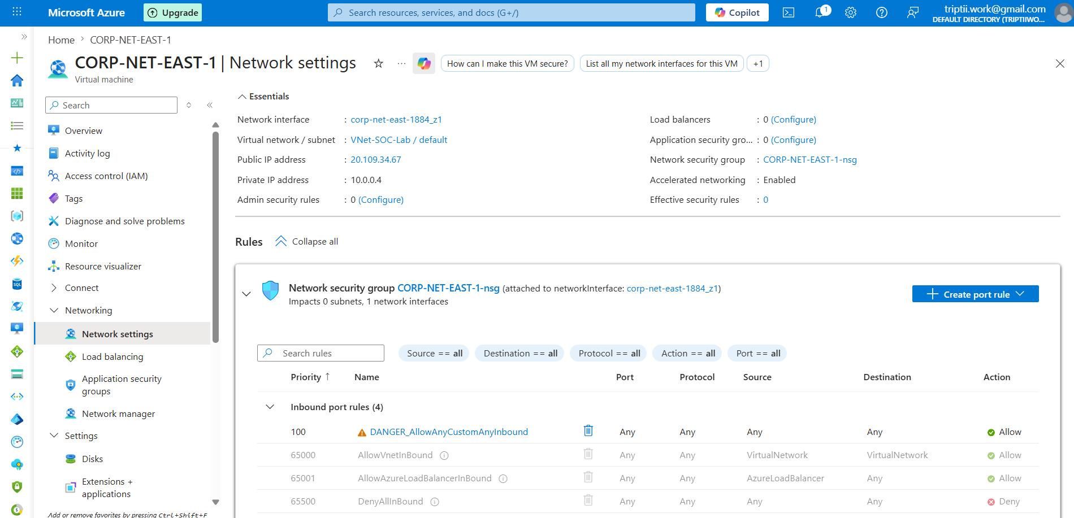This screenshot has height=518, width=1074.
Task: Click the global search resources box
Action: [512, 12]
